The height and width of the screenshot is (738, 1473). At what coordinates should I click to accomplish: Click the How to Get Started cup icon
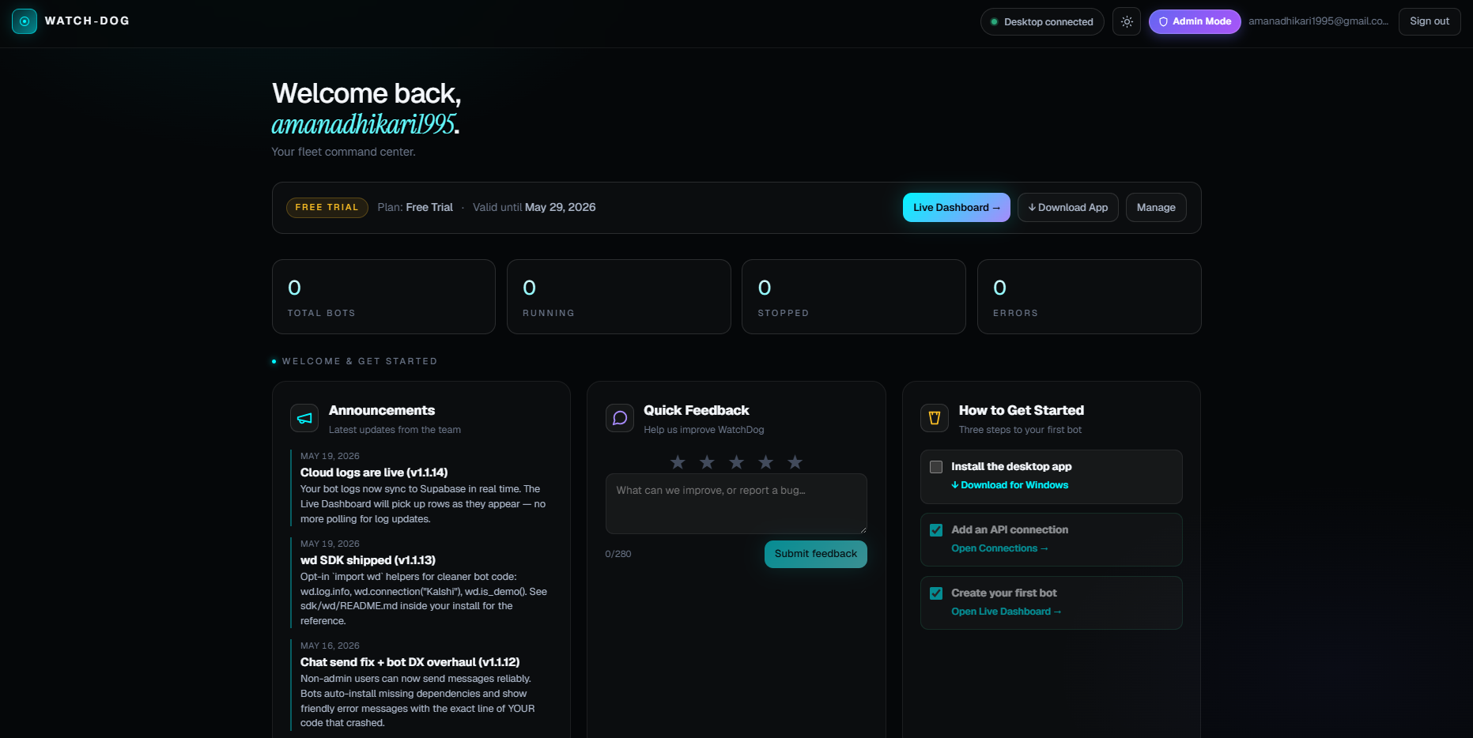coord(935,418)
